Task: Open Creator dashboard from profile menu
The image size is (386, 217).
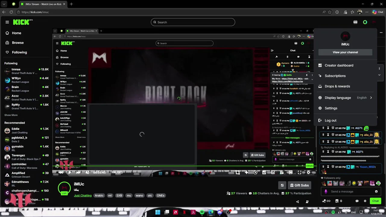Action: (345, 65)
